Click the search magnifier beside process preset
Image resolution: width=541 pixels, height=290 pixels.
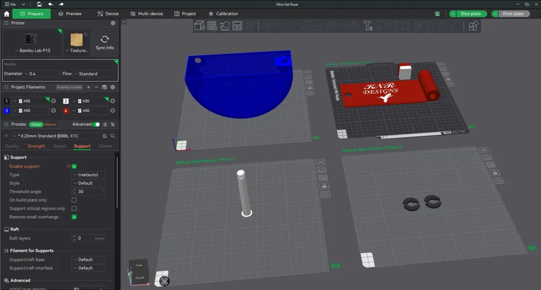point(113,136)
